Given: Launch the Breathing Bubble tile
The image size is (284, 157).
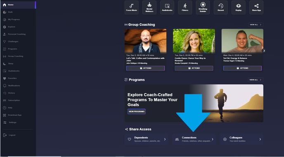Looking at the screenshot, I should pos(203,7).
